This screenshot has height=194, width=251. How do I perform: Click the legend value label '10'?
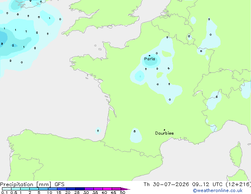(49, 192)
